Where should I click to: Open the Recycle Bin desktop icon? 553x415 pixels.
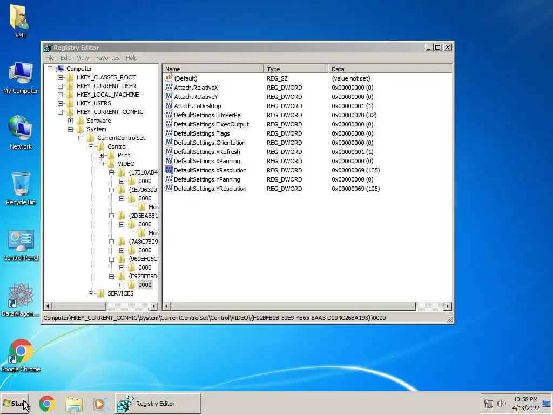[21, 184]
